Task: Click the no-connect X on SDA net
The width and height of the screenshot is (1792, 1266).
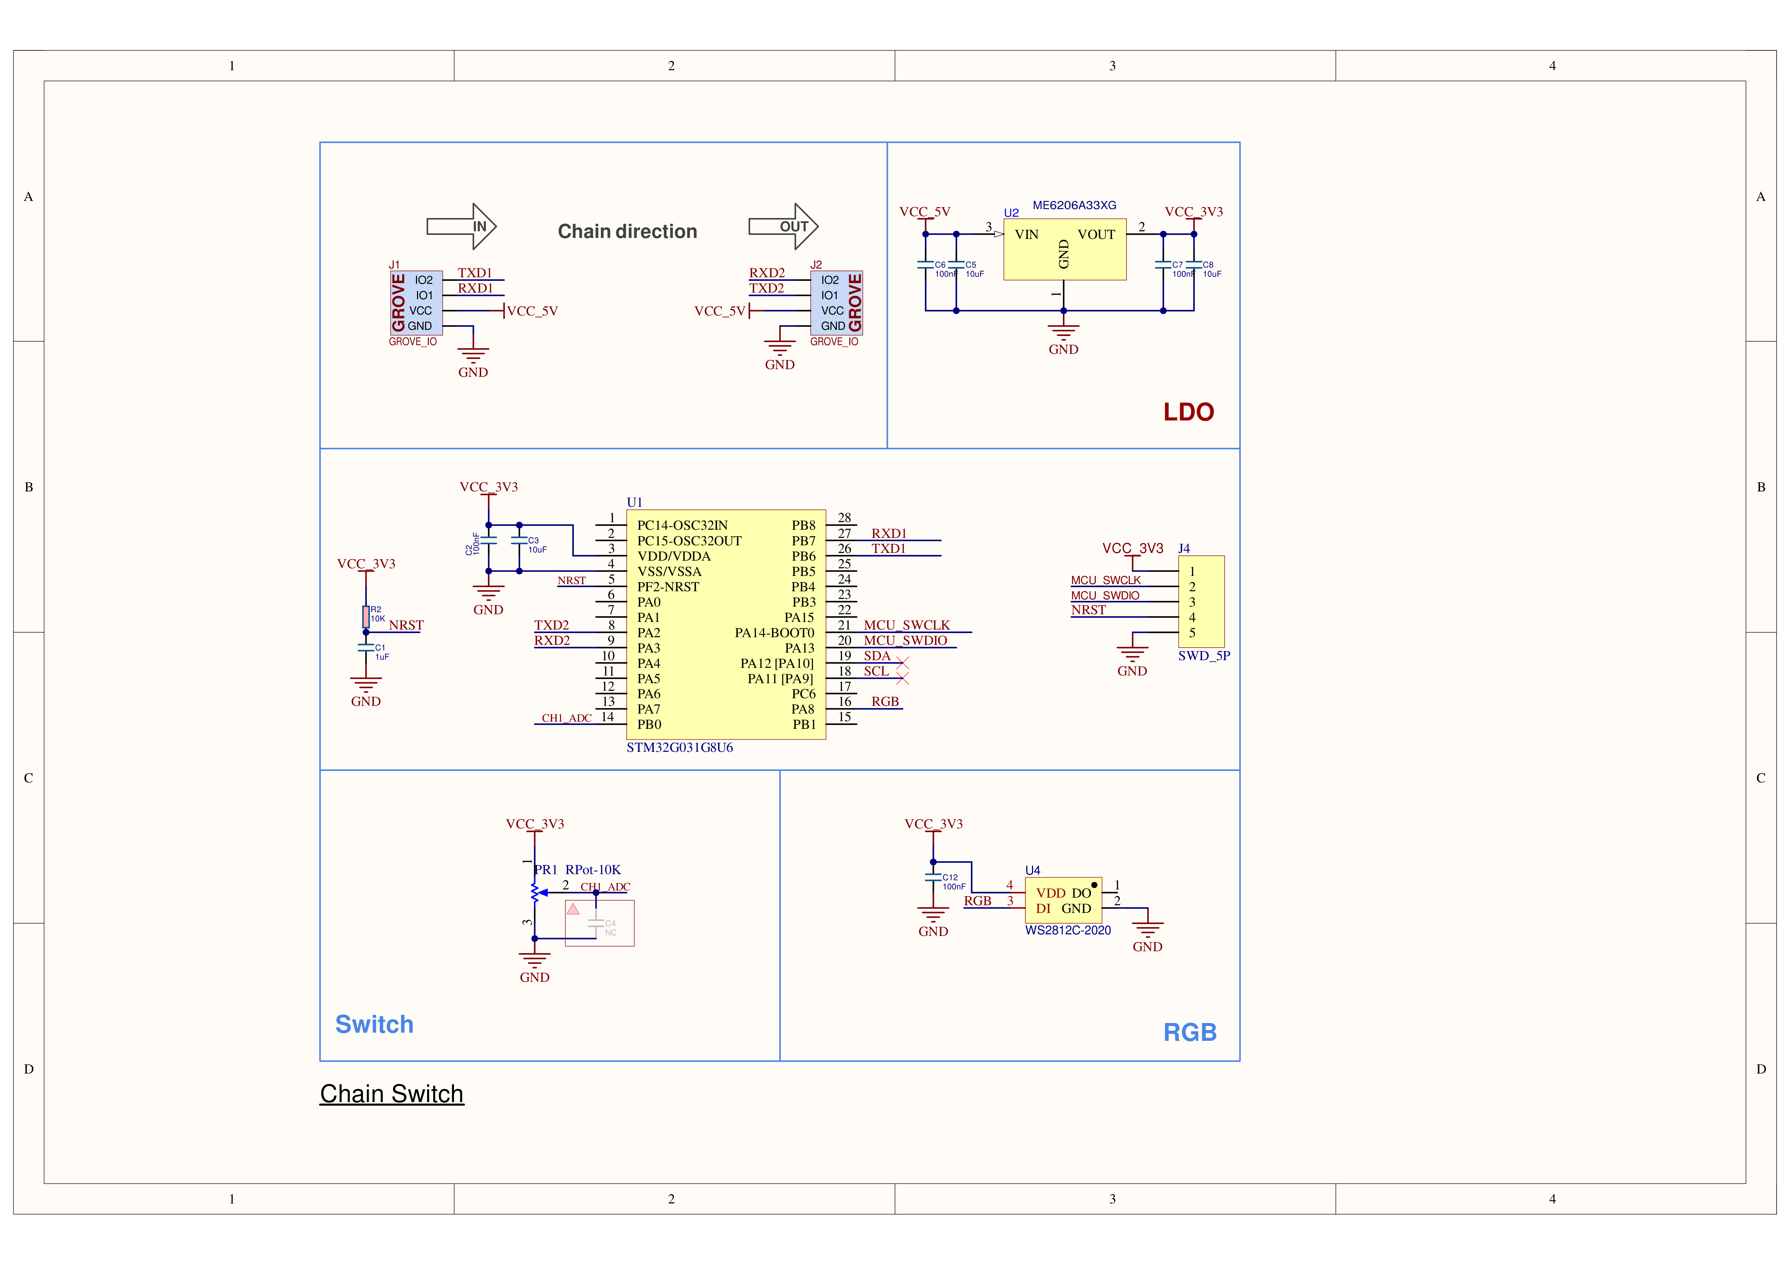Action: pos(902,663)
